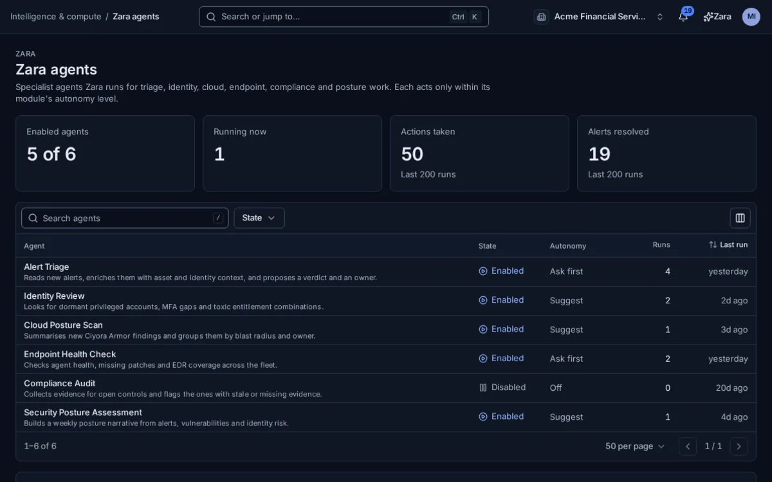Open the notifications bell icon
This screenshot has height=482, width=772.
(683, 17)
